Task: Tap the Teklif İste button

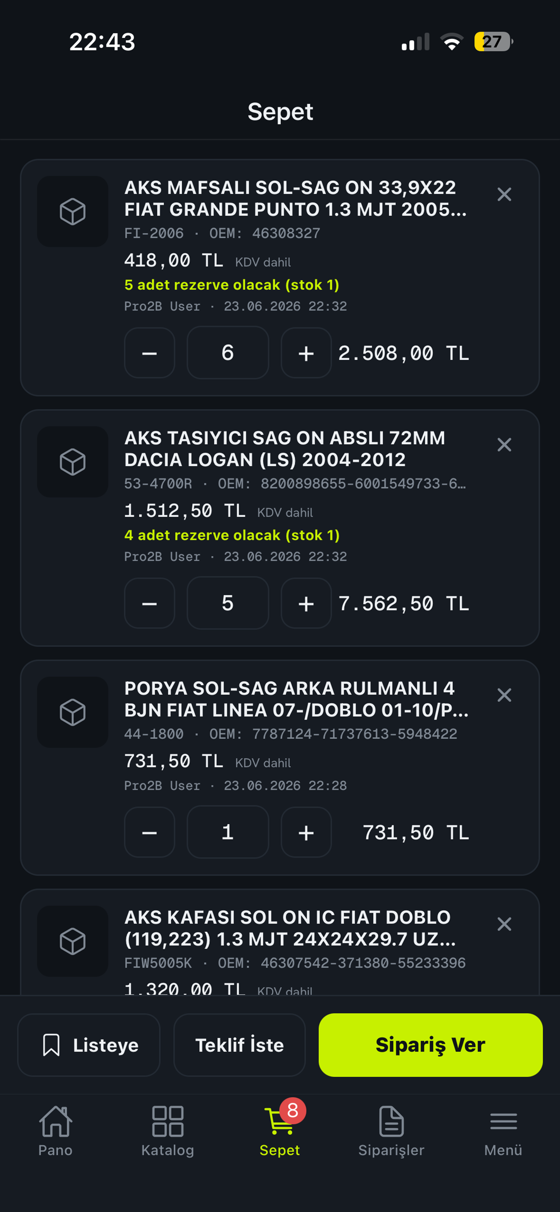Action: click(x=239, y=1045)
